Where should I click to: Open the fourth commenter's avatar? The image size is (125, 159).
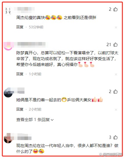[8, 138]
